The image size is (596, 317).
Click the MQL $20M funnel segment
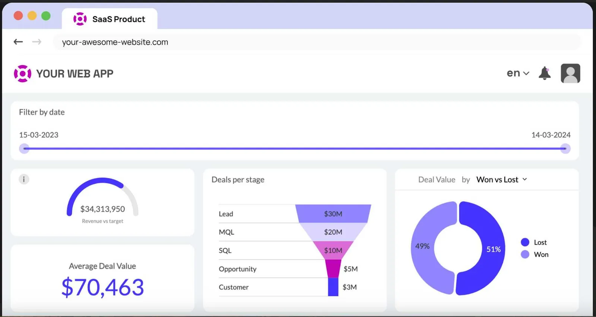[x=333, y=232]
